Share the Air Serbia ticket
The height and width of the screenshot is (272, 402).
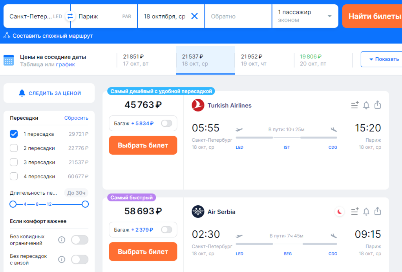pyautogui.click(x=378, y=211)
